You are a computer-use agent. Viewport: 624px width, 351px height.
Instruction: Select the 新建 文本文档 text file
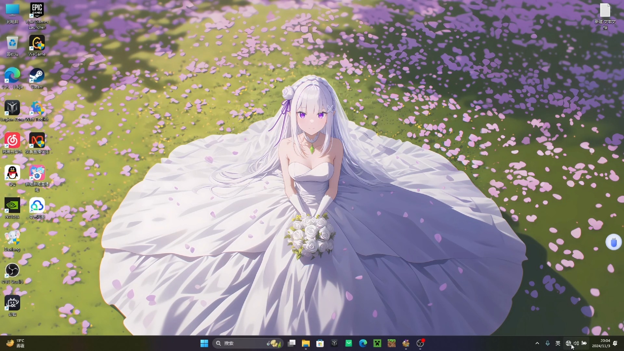[x=605, y=16]
